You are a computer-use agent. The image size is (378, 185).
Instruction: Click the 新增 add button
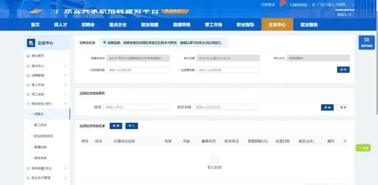116,126
